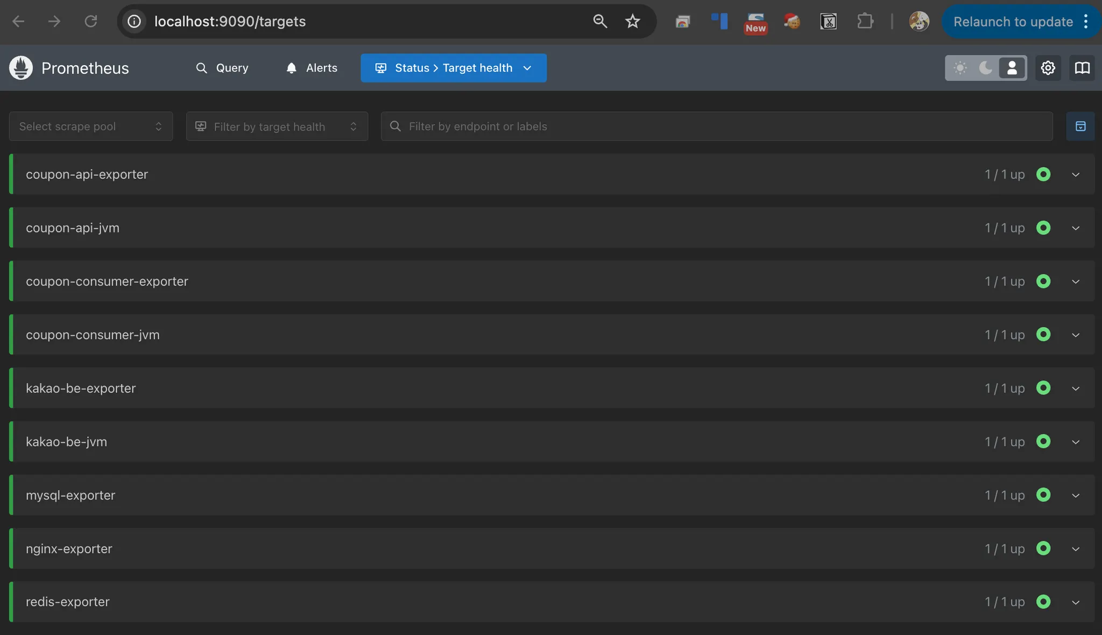Image resolution: width=1102 pixels, height=635 pixels.
Task: Open Prometheus settings gear icon
Action: coord(1048,68)
